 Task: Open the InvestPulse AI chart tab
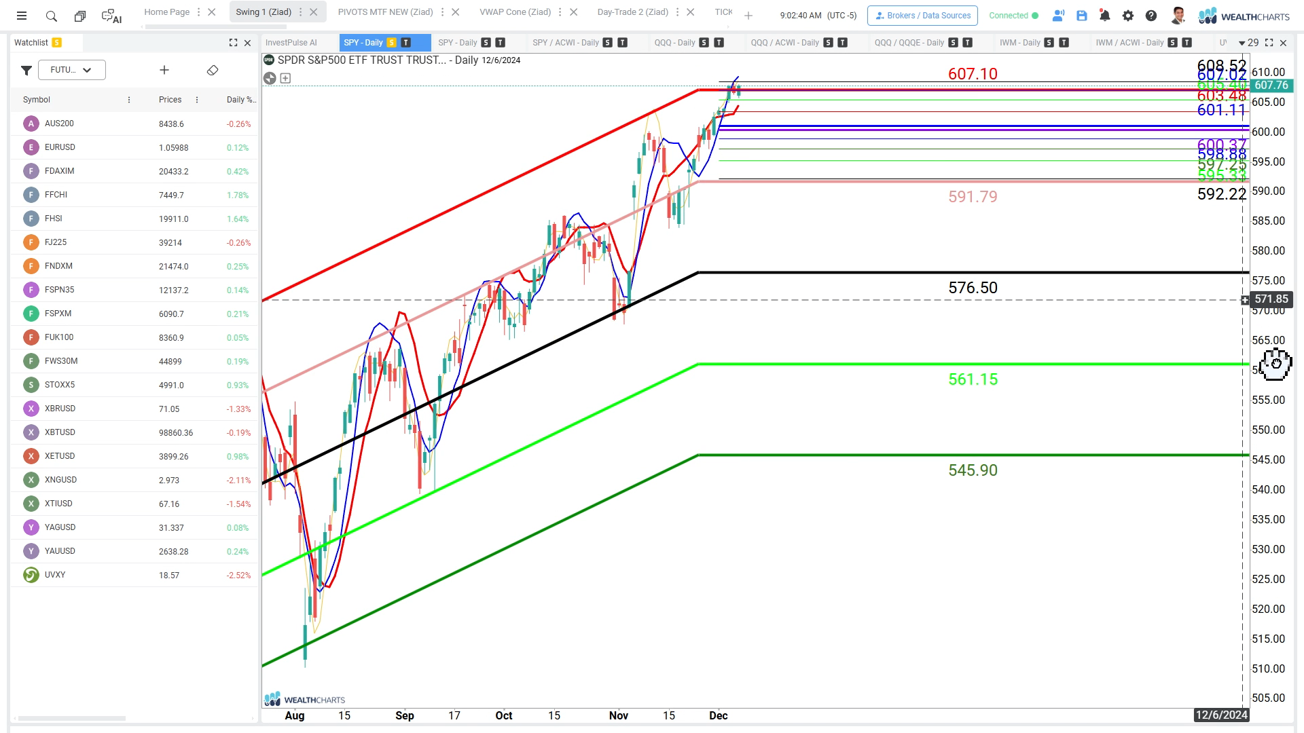coord(291,43)
